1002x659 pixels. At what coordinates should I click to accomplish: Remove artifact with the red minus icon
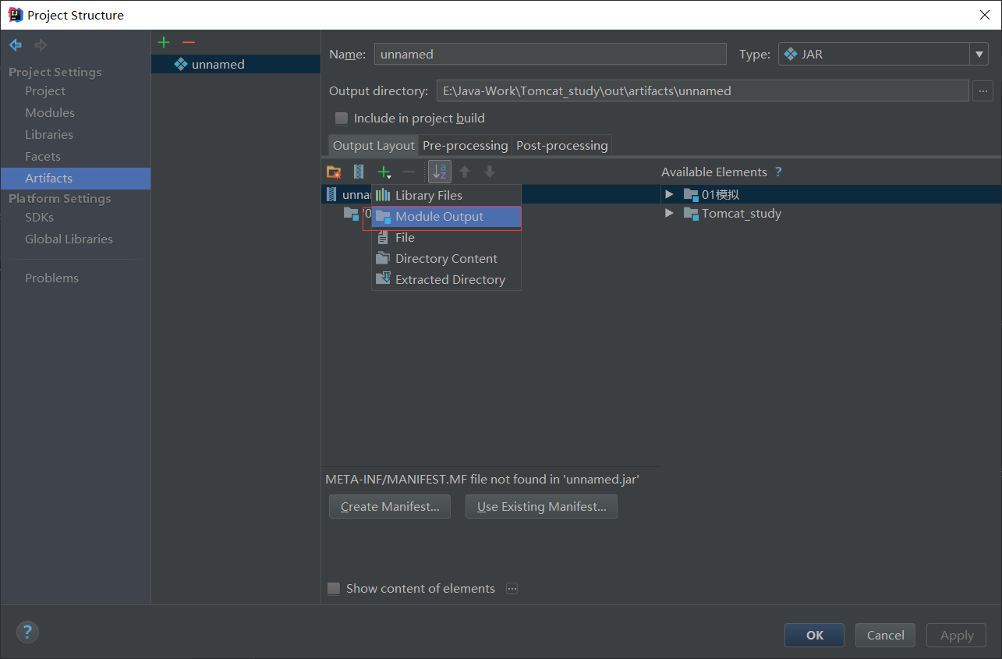pos(188,42)
